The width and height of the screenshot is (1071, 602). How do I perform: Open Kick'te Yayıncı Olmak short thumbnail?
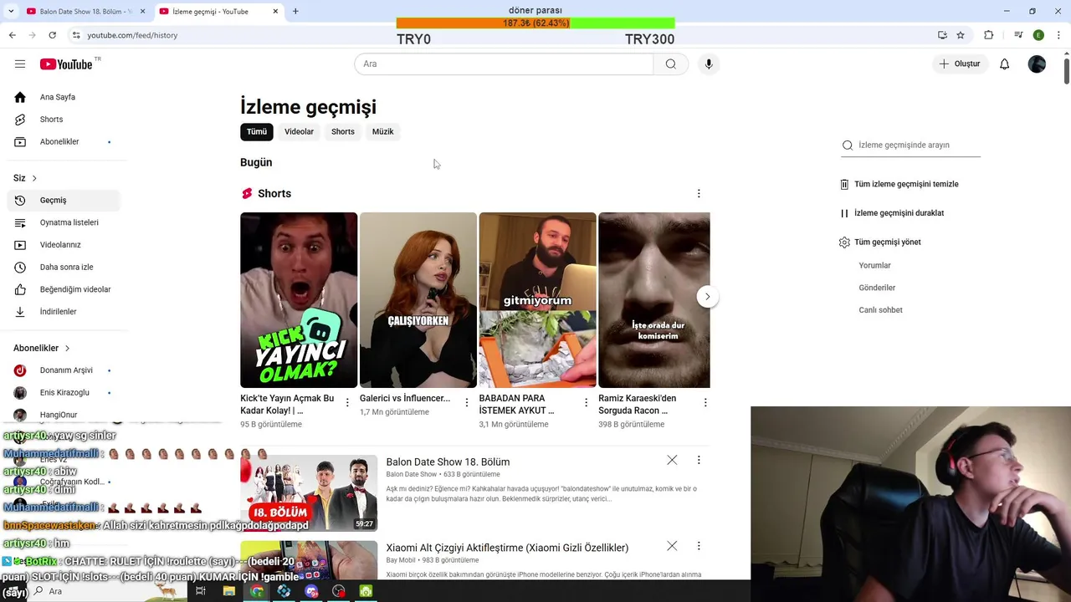(x=299, y=300)
